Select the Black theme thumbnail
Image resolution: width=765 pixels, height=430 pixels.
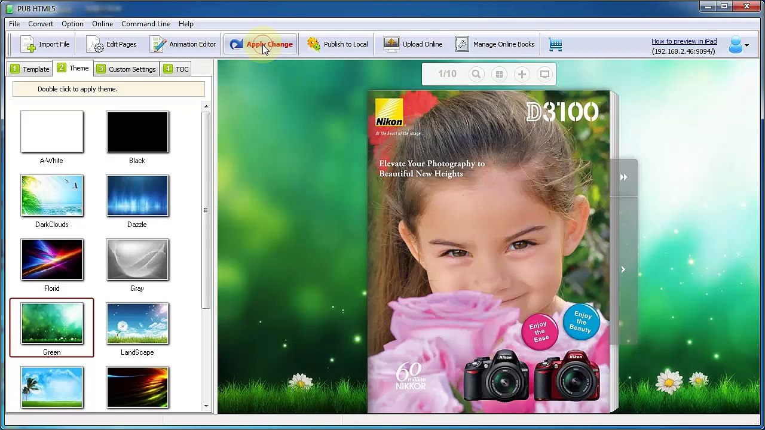pyautogui.click(x=137, y=132)
